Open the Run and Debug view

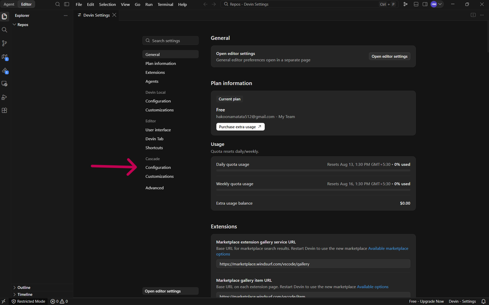4,97
